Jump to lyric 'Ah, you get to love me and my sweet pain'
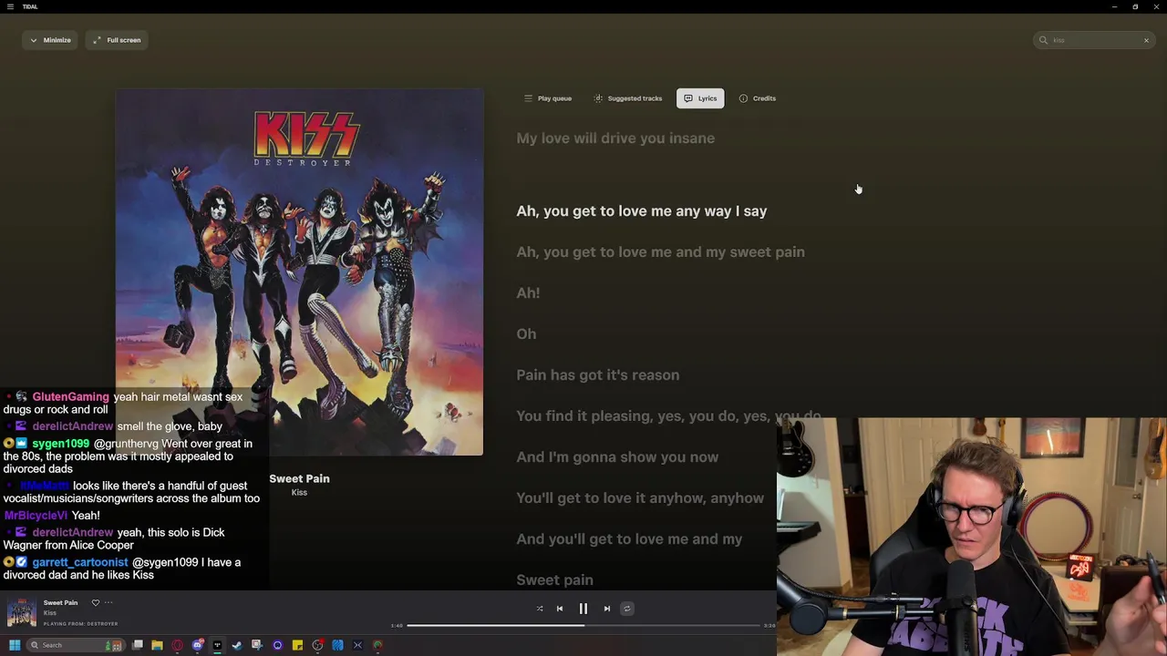 [660, 252]
